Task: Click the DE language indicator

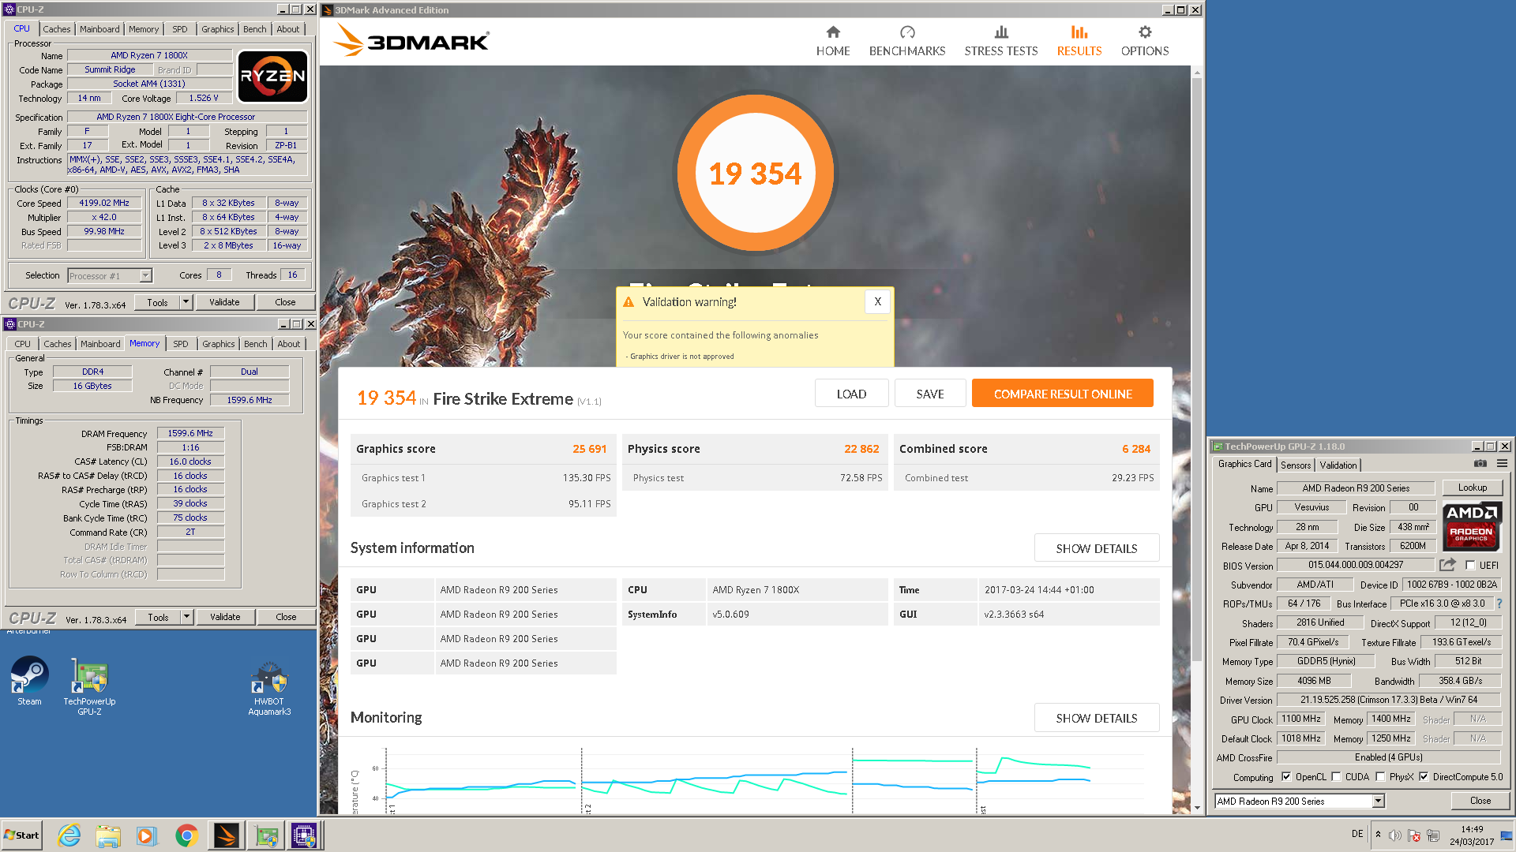Action: [1357, 834]
